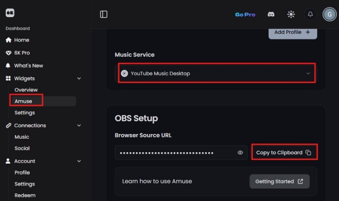Click the 6K logo icon in sidebar
The width and height of the screenshot is (339, 201).
click(x=10, y=13)
